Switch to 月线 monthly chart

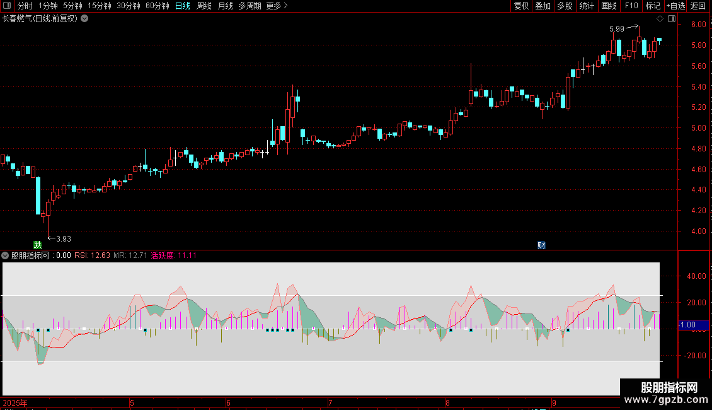[x=225, y=6]
